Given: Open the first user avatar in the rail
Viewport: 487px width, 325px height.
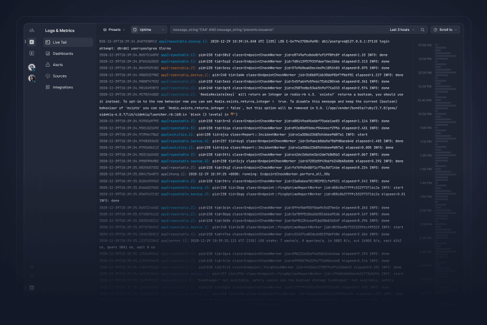Looking at the screenshot, I should point(32,67).
